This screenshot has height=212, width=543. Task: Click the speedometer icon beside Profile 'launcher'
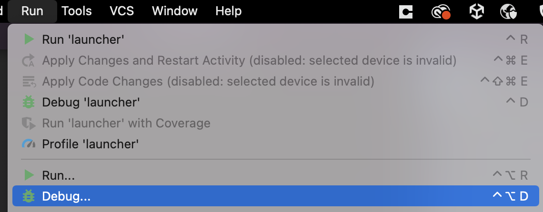[29, 144]
